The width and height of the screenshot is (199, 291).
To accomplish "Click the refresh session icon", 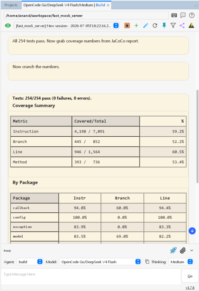I will (x=155, y=25).
